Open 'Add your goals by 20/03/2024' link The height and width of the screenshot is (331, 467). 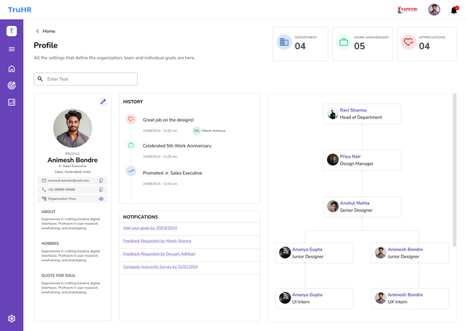click(x=150, y=227)
